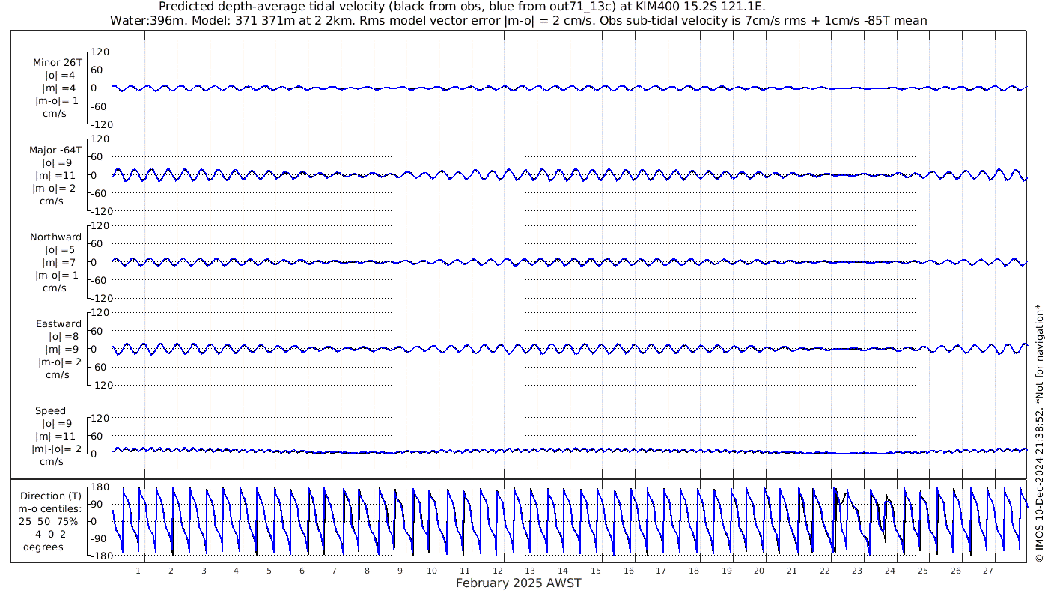Select the 'Direction (T)' panel label
This screenshot has height=599, width=1048.
[49, 496]
